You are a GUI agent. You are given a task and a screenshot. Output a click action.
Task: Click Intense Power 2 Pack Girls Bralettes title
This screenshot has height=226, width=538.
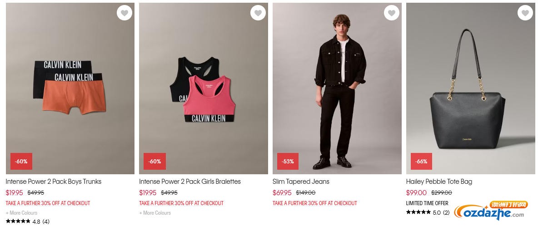(x=190, y=182)
